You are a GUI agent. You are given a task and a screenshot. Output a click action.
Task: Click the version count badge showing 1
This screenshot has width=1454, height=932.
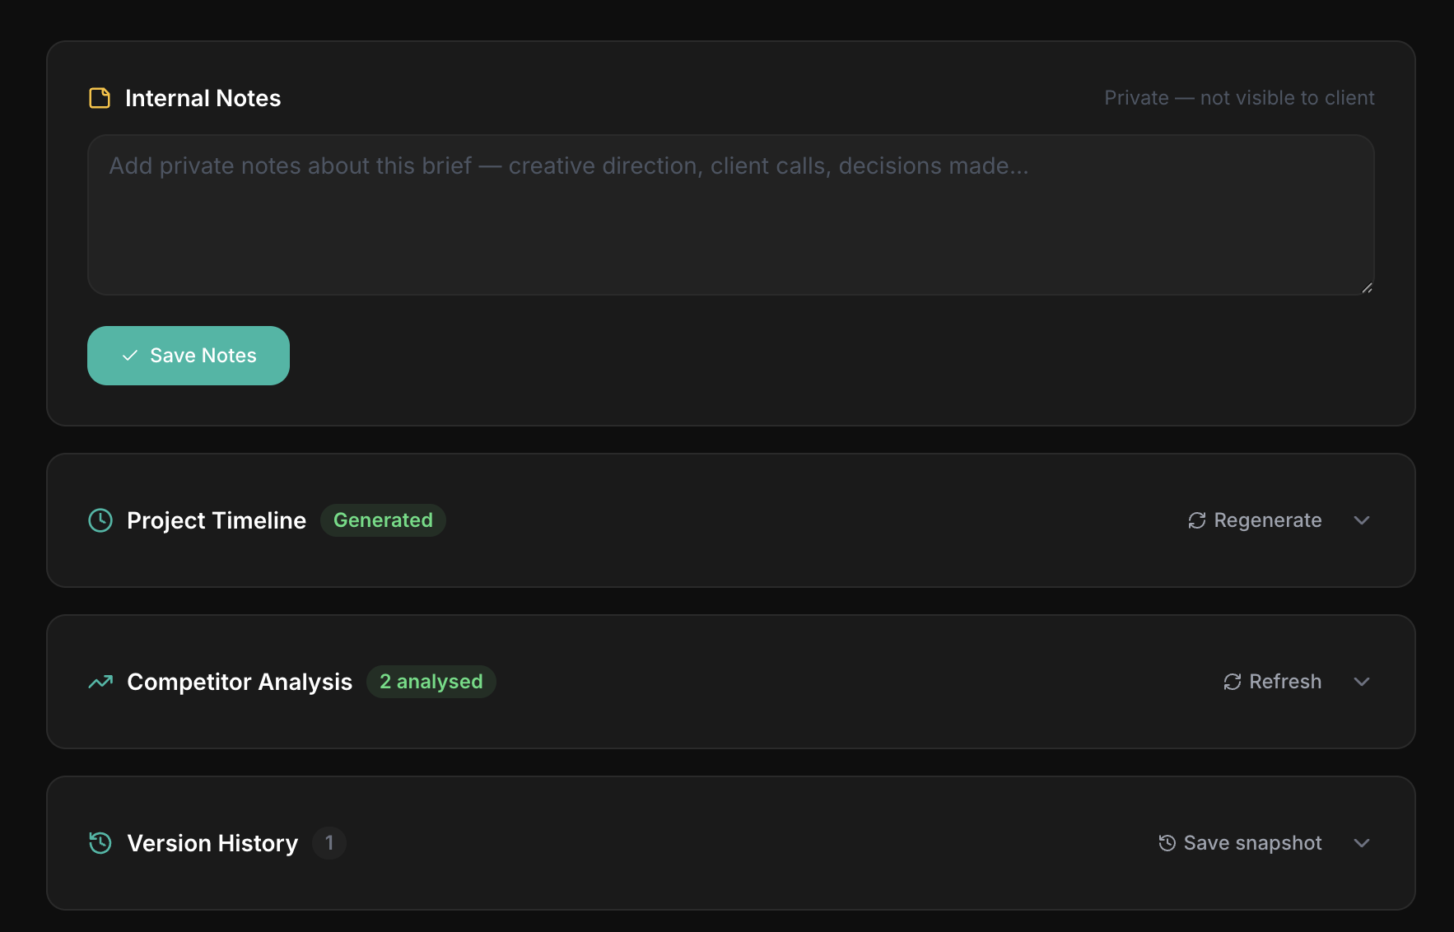329,842
